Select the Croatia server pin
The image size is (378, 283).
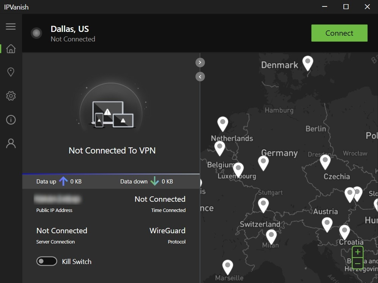(x=345, y=232)
